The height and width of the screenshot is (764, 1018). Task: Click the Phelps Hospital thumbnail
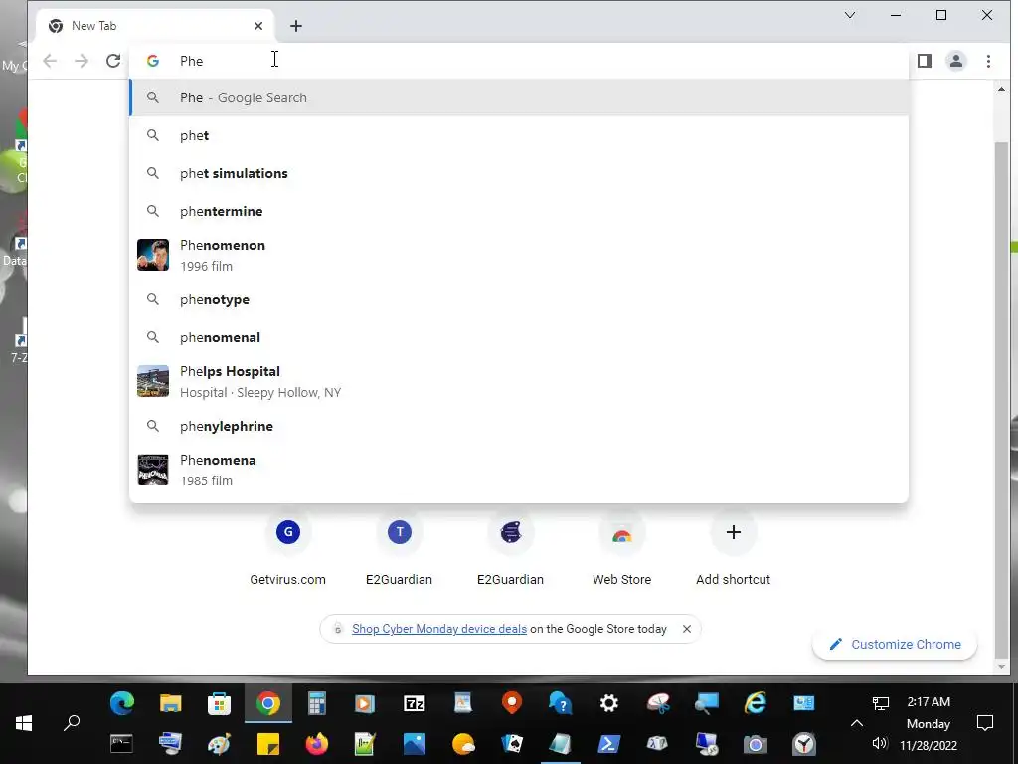pos(153,381)
